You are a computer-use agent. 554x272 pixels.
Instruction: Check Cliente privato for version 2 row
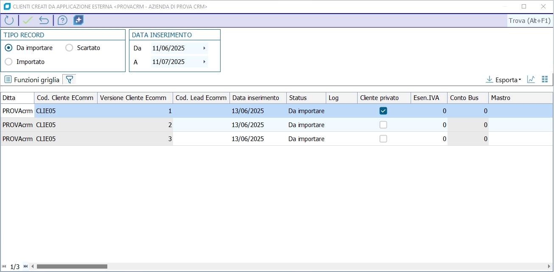[x=383, y=125]
